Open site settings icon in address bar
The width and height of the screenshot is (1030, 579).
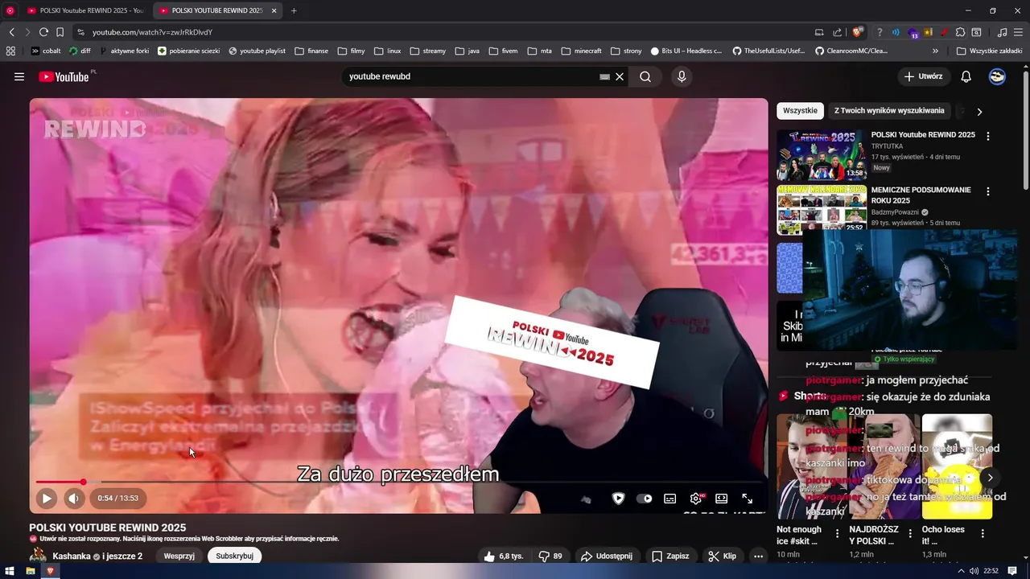pos(80,32)
